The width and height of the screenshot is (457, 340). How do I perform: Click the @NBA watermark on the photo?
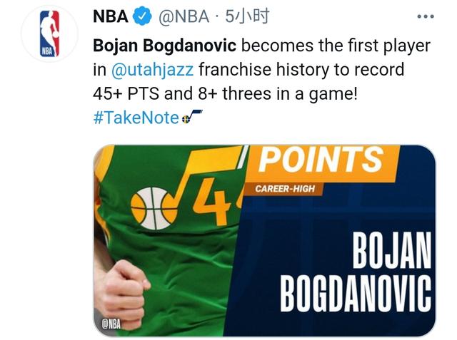(x=111, y=324)
